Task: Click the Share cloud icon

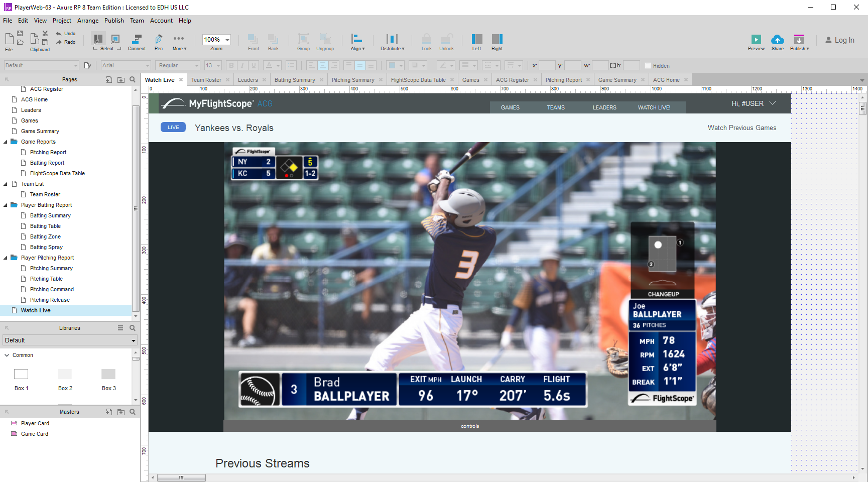Action: 777,40
